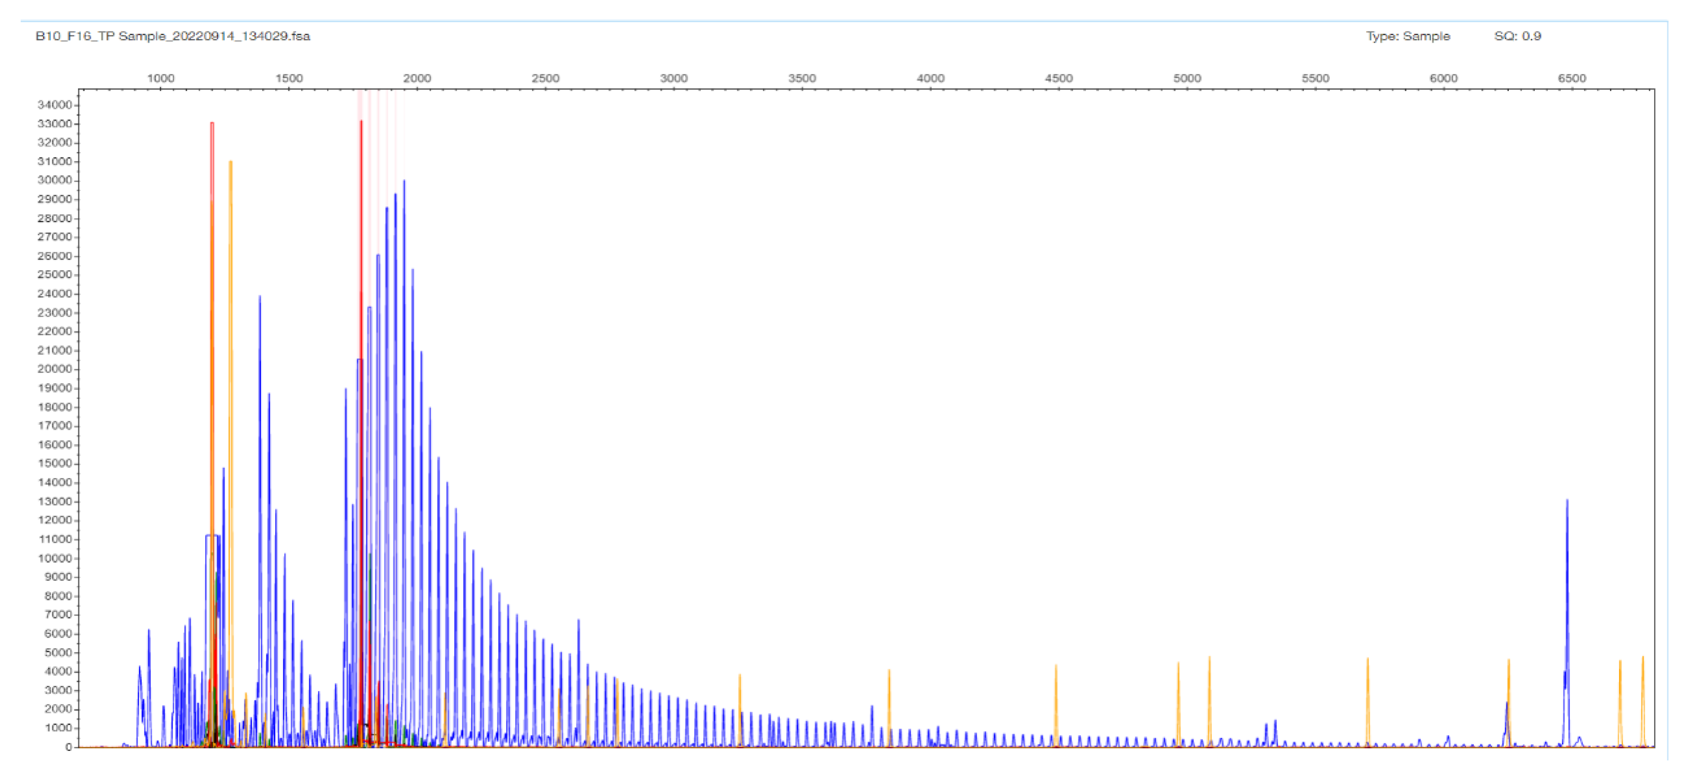Click the Type: Sample label
Image resolution: width=1682 pixels, height=782 pixels.
pos(1408,36)
